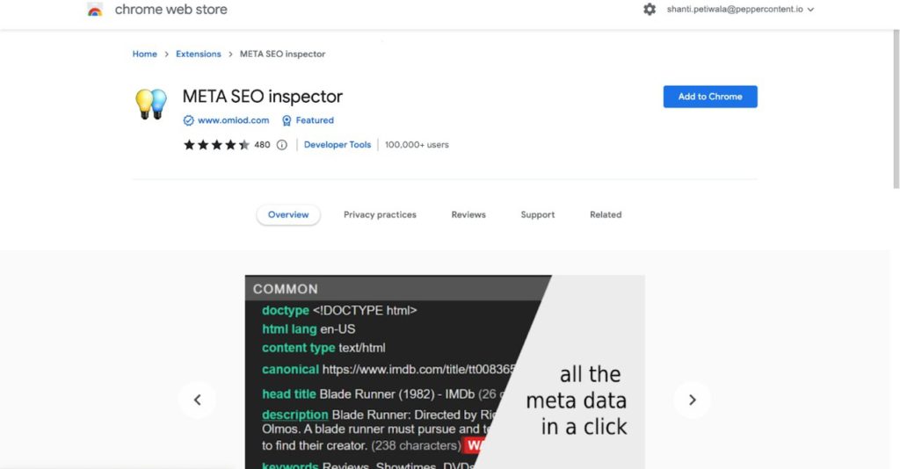Click the Chrome Web Store rainbow logo

95,10
